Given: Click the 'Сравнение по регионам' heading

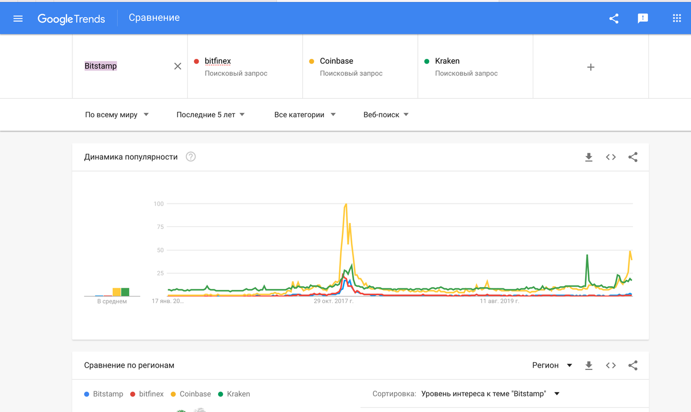Looking at the screenshot, I should point(130,365).
